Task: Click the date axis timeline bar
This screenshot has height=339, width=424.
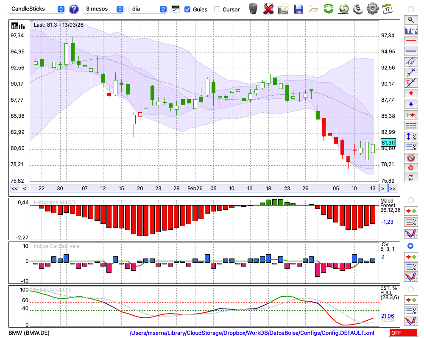Action: coord(204,189)
